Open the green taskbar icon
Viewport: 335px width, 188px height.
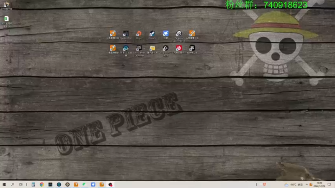[x=84, y=184]
